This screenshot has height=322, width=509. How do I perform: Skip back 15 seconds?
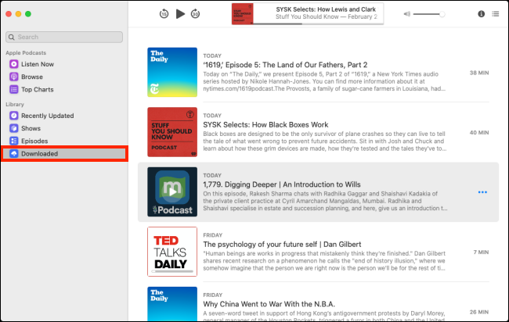click(164, 14)
